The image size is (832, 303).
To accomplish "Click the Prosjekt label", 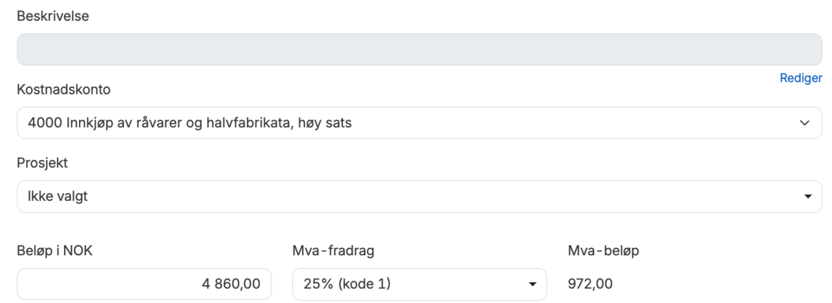I will [x=42, y=162].
